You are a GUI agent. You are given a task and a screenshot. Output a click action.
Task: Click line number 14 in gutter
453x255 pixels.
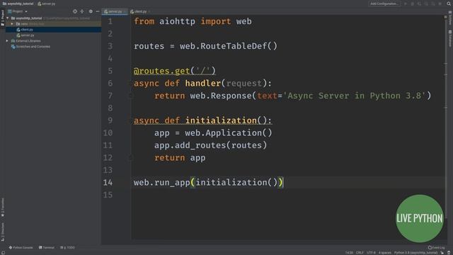coord(108,183)
